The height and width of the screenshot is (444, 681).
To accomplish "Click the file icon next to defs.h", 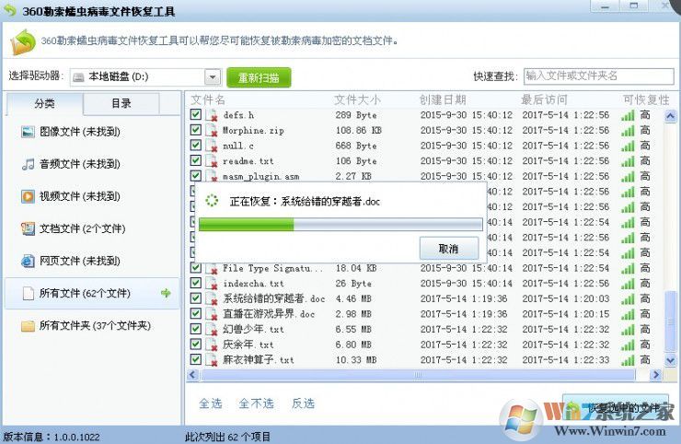I will click(x=212, y=115).
